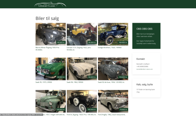Click the Saab 96, 1962 text link

75,82
